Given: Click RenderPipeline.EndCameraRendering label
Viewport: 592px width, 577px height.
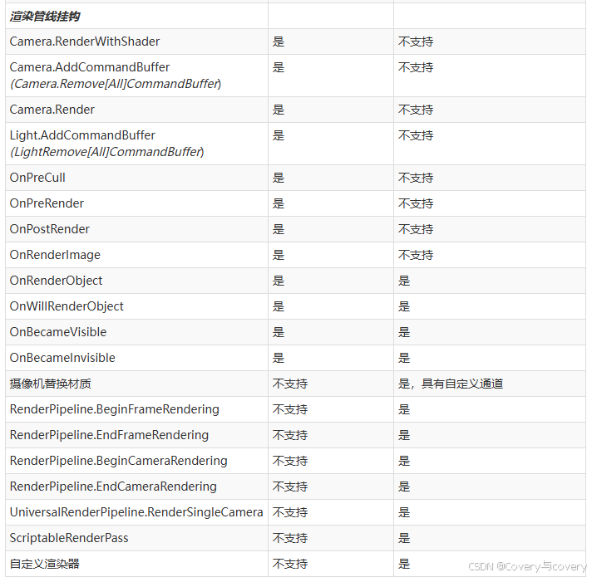Looking at the screenshot, I should click(113, 487).
